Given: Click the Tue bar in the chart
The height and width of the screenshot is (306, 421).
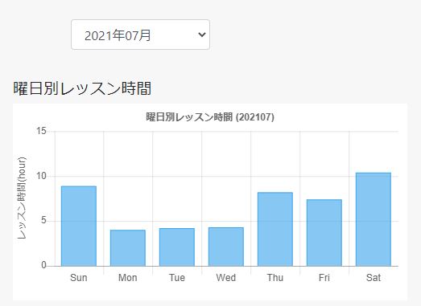Looking at the screenshot, I should coord(177,247).
